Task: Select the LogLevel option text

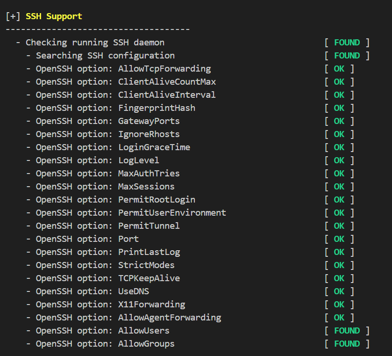Action: pos(139,160)
